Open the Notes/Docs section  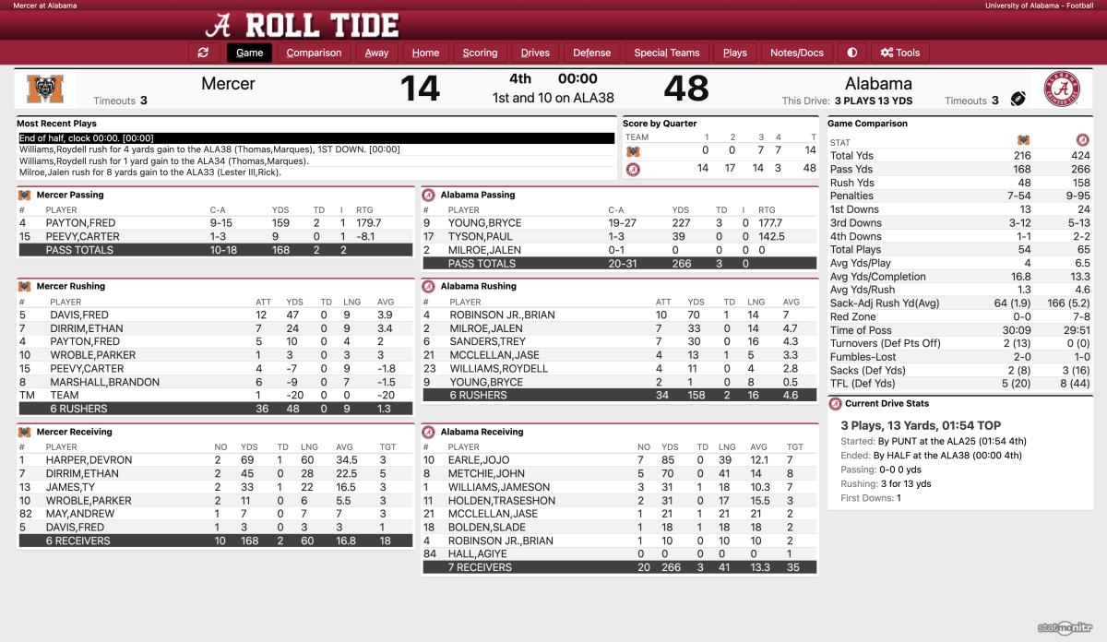pyautogui.click(x=796, y=53)
